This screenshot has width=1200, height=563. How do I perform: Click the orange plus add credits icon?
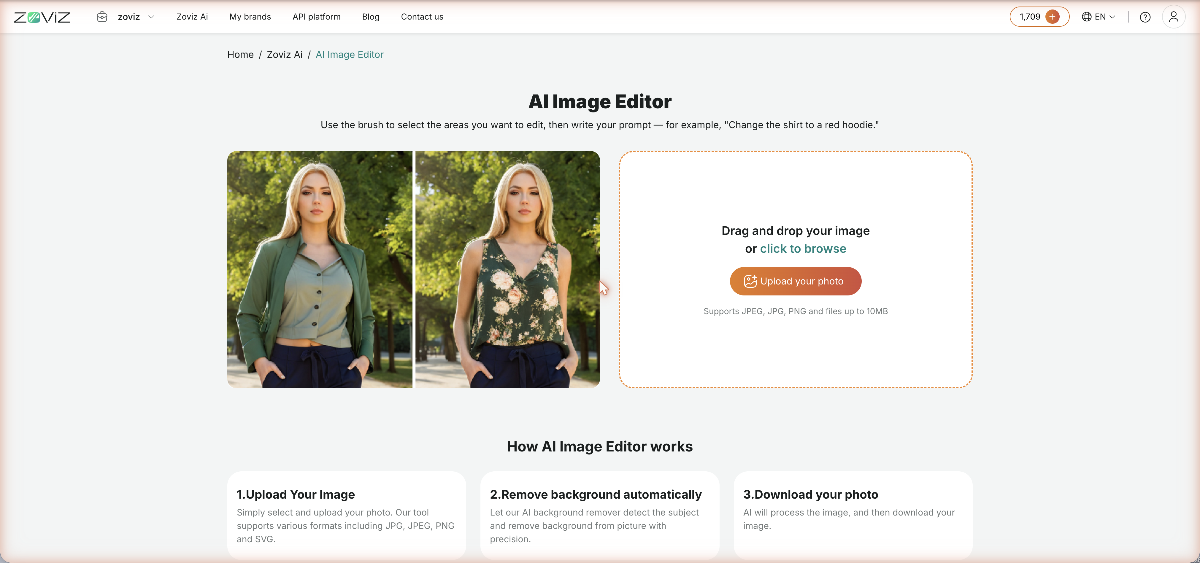coord(1052,17)
